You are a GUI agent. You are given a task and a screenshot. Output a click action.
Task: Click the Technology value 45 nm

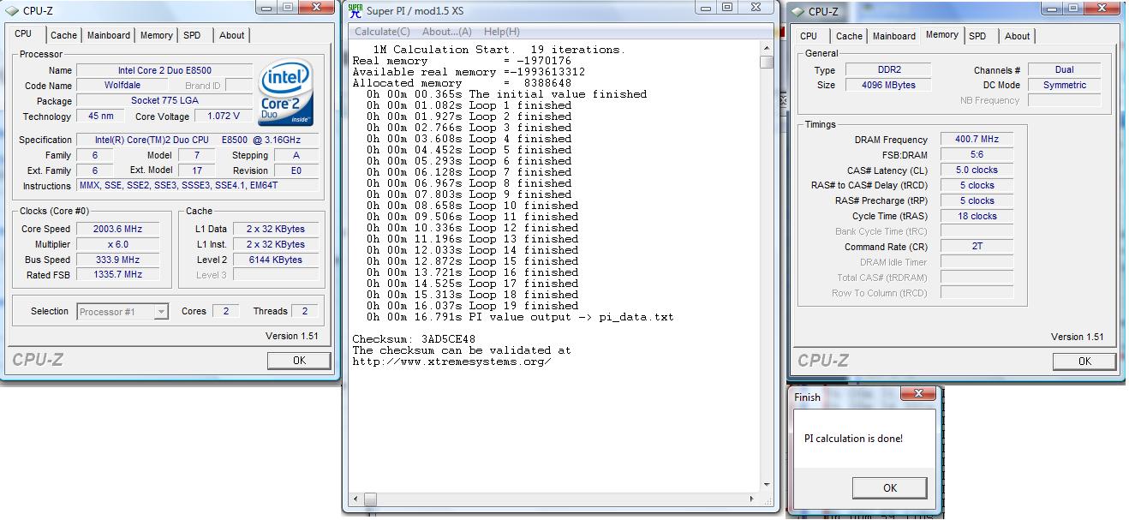pos(101,117)
